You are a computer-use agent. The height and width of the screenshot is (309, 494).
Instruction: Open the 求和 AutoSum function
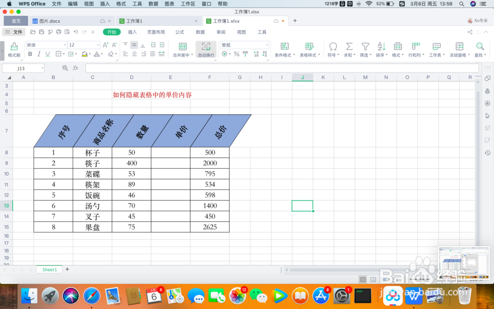coord(349,49)
